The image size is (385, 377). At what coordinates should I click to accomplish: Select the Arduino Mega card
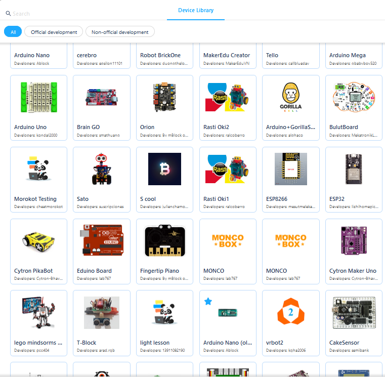click(x=354, y=56)
